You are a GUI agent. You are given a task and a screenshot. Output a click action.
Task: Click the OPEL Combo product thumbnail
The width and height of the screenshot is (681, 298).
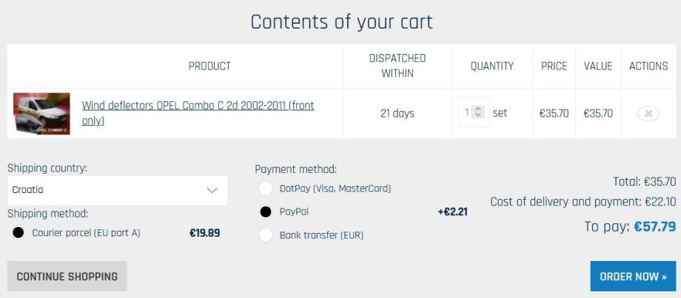(41, 114)
